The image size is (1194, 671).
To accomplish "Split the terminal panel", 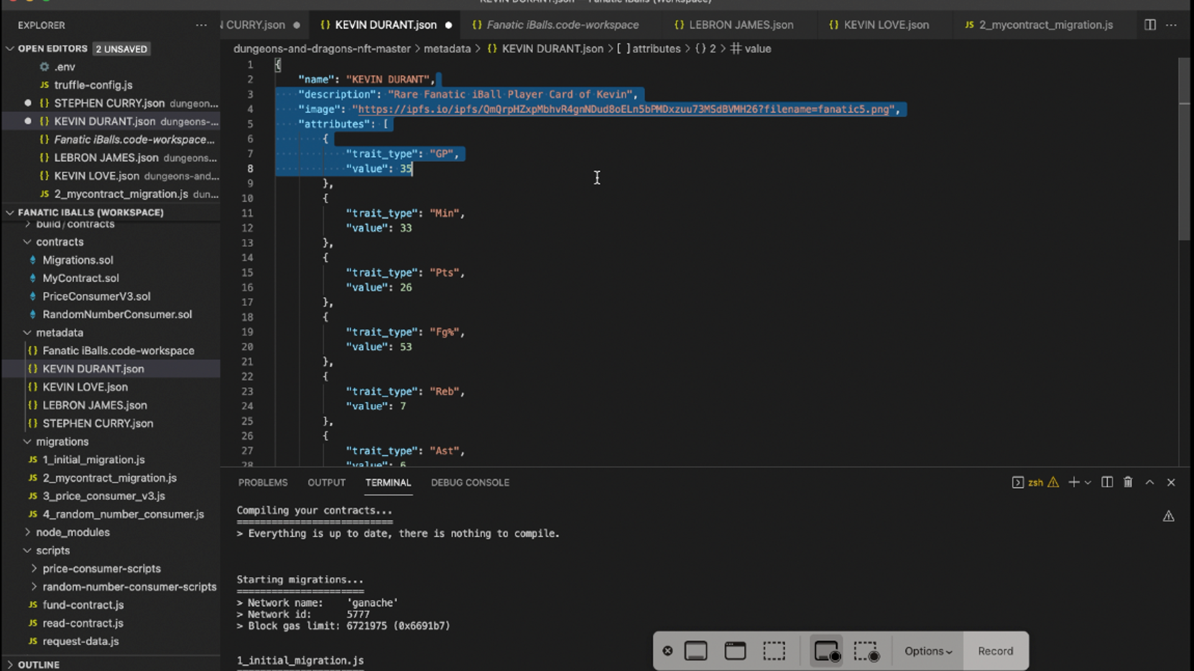I will (x=1107, y=482).
